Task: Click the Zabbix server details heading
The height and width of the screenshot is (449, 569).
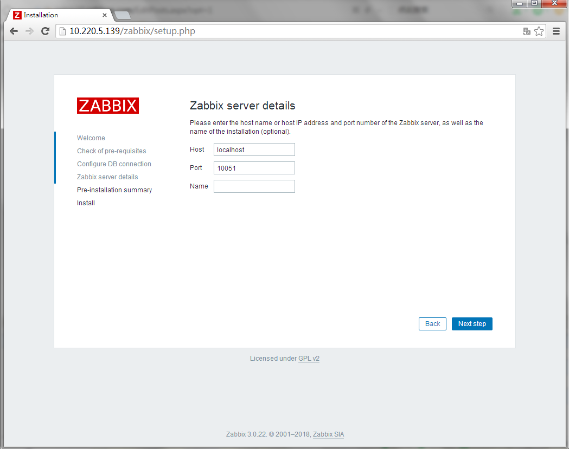Action: coord(242,106)
